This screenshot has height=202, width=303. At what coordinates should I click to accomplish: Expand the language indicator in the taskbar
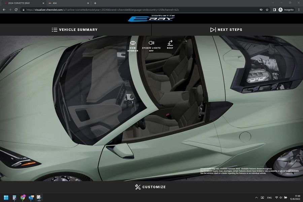[269, 198]
